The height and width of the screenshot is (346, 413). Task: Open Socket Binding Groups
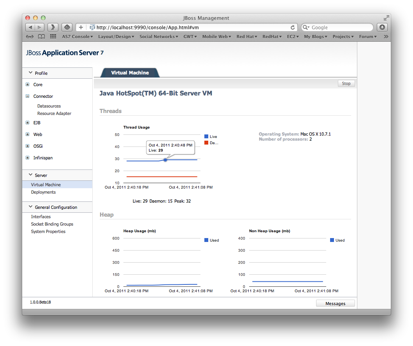pos(52,224)
